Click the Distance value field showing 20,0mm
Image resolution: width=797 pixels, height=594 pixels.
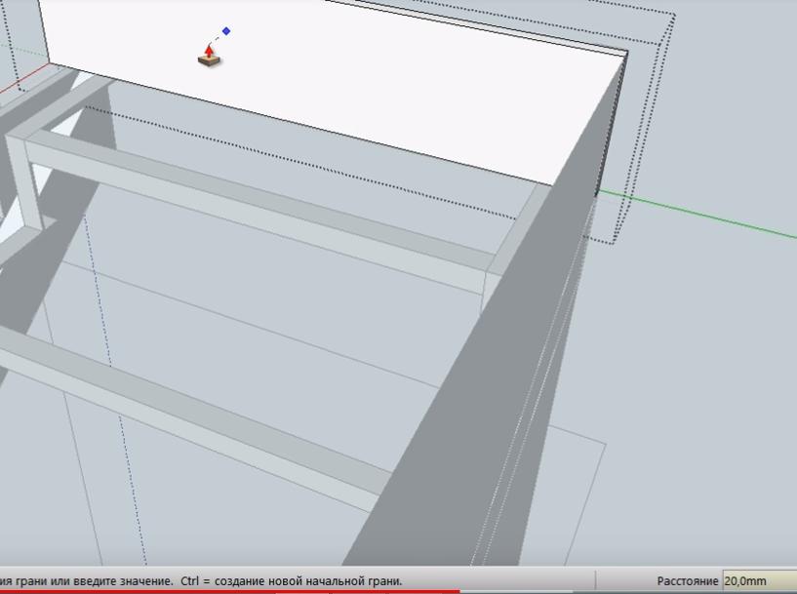[x=757, y=580]
